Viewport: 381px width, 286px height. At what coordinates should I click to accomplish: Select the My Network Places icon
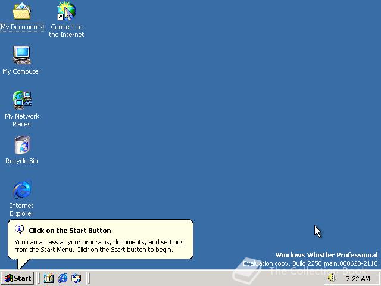point(22,100)
